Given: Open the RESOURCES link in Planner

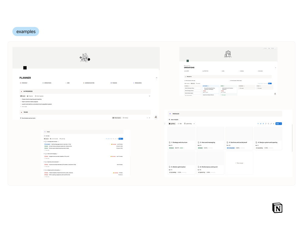Looking at the screenshot, I should click(138, 83).
